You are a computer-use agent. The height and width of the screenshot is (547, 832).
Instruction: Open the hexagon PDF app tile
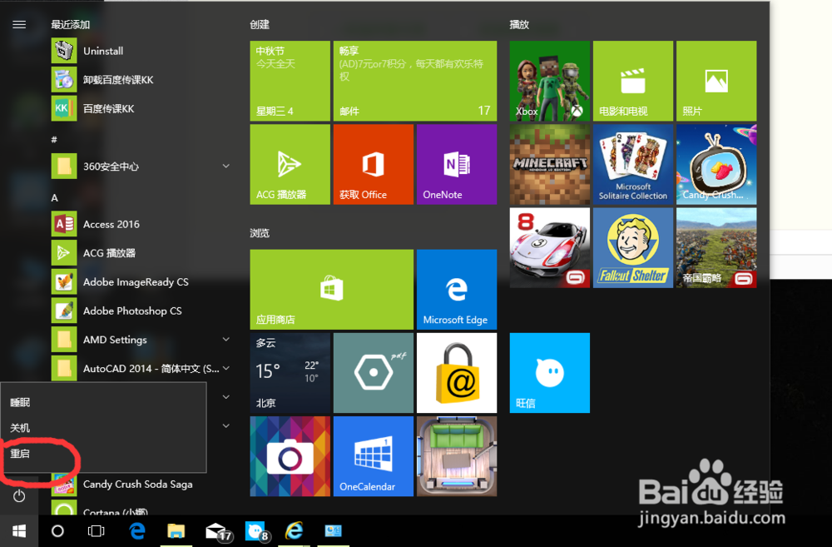pyautogui.click(x=373, y=373)
